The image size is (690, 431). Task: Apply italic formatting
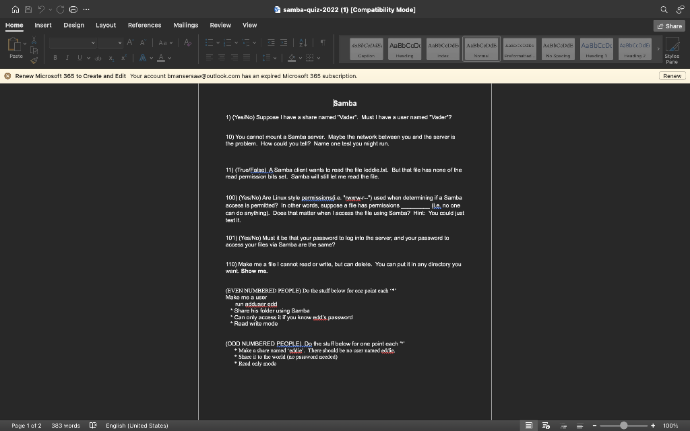(66, 57)
